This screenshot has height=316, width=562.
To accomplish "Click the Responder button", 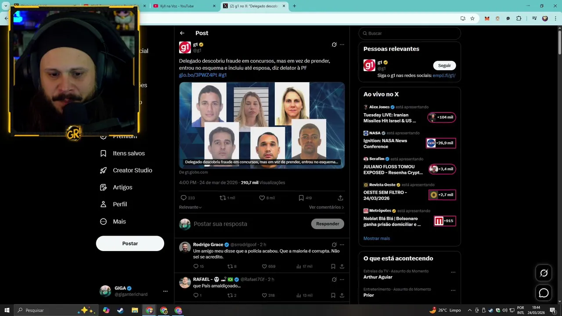I will coord(328,224).
